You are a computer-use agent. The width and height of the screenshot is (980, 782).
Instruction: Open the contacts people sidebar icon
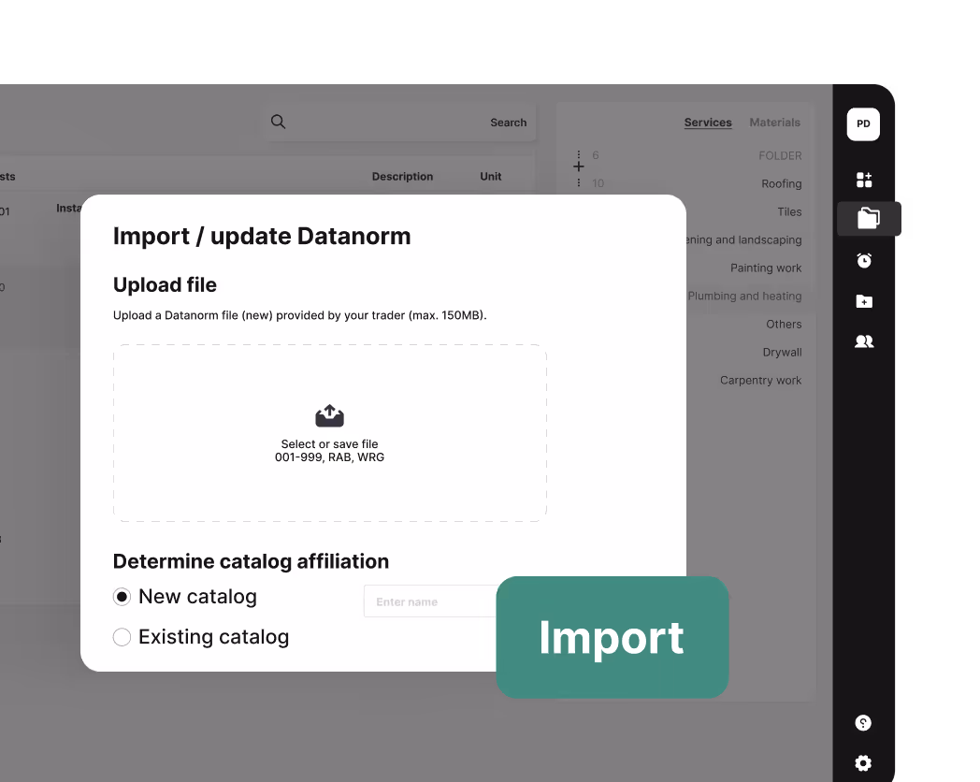pos(864,341)
